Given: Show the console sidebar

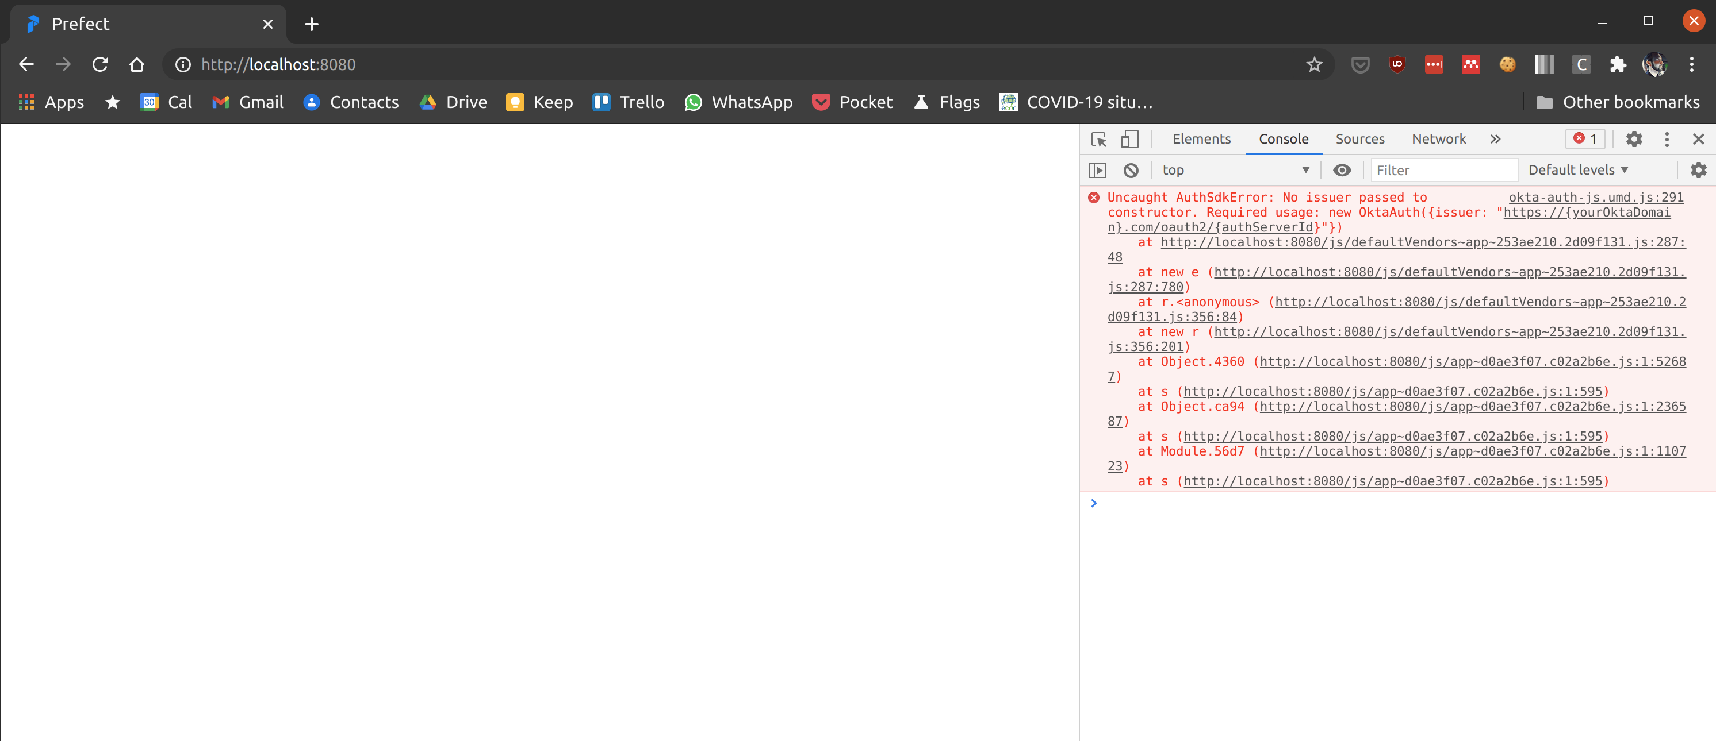Looking at the screenshot, I should pyautogui.click(x=1098, y=170).
